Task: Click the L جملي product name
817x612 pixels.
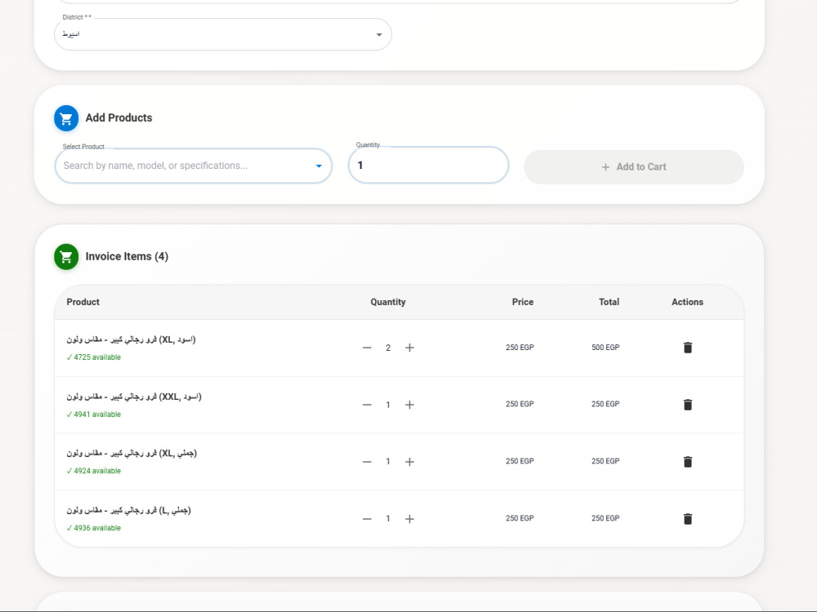Action: tap(129, 510)
